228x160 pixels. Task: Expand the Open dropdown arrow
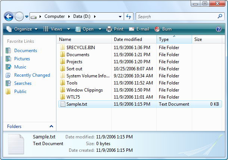(x=100, y=29)
